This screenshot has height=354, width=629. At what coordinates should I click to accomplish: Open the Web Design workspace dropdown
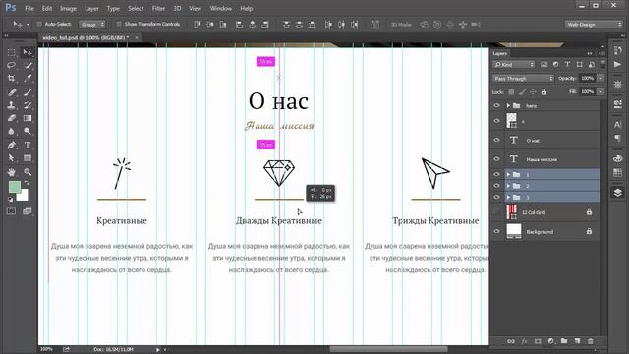594,24
